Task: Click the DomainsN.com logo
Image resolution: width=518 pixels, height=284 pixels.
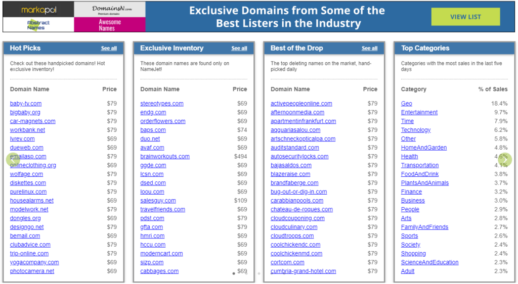Action: (110, 10)
